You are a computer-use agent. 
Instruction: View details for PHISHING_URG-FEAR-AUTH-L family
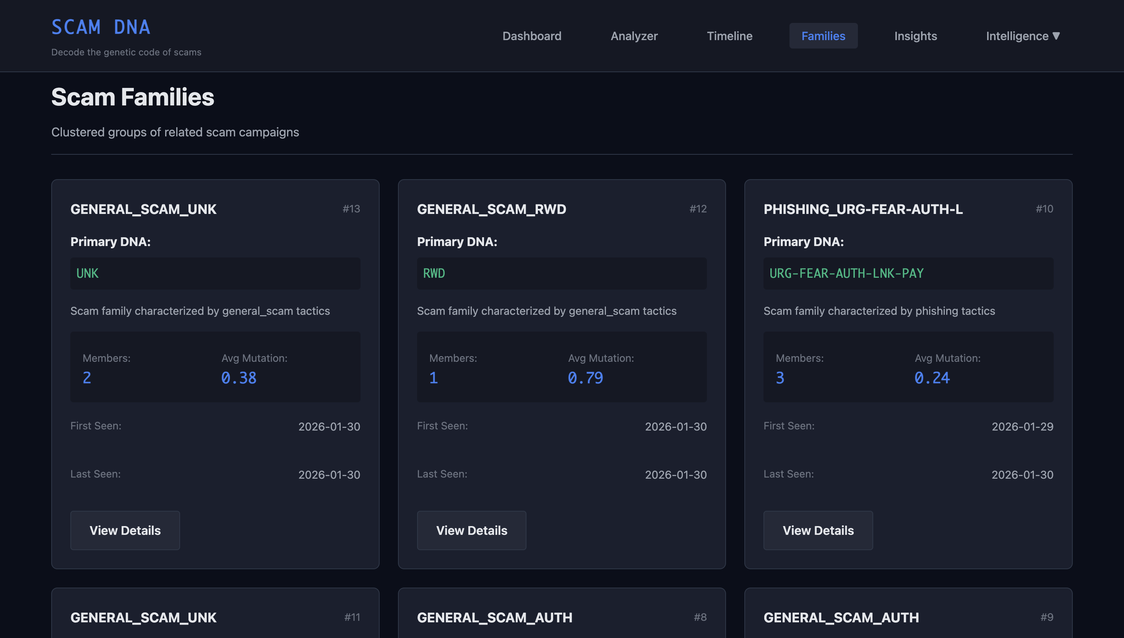817,530
